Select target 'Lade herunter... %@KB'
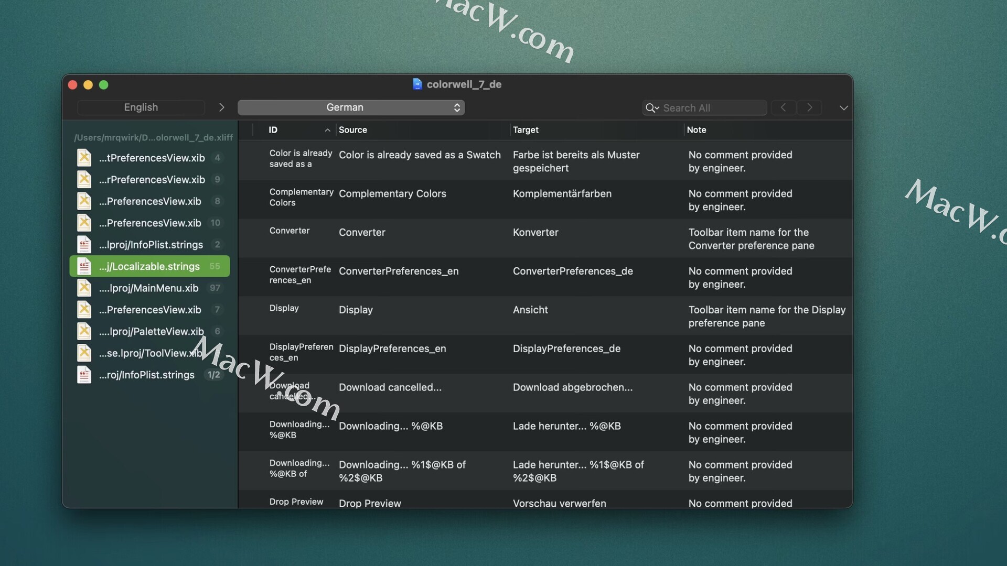 (566, 427)
